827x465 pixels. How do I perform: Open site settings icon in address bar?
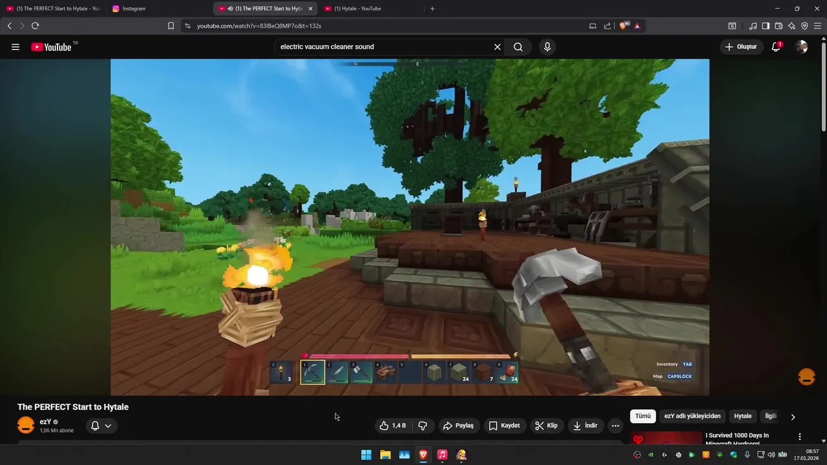coord(187,26)
